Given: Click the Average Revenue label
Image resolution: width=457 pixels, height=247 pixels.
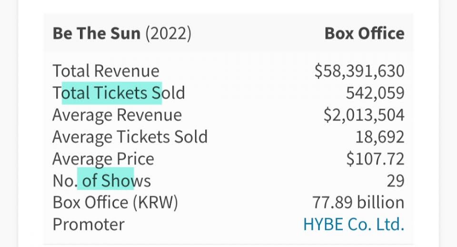Looking at the screenshot, I should (117, 115).
